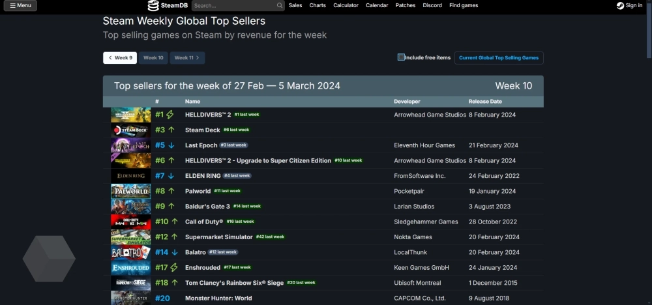Click the SteamDB logo icon
The height and width of the screenshot is (305, 652).
(x=153, y=6)
